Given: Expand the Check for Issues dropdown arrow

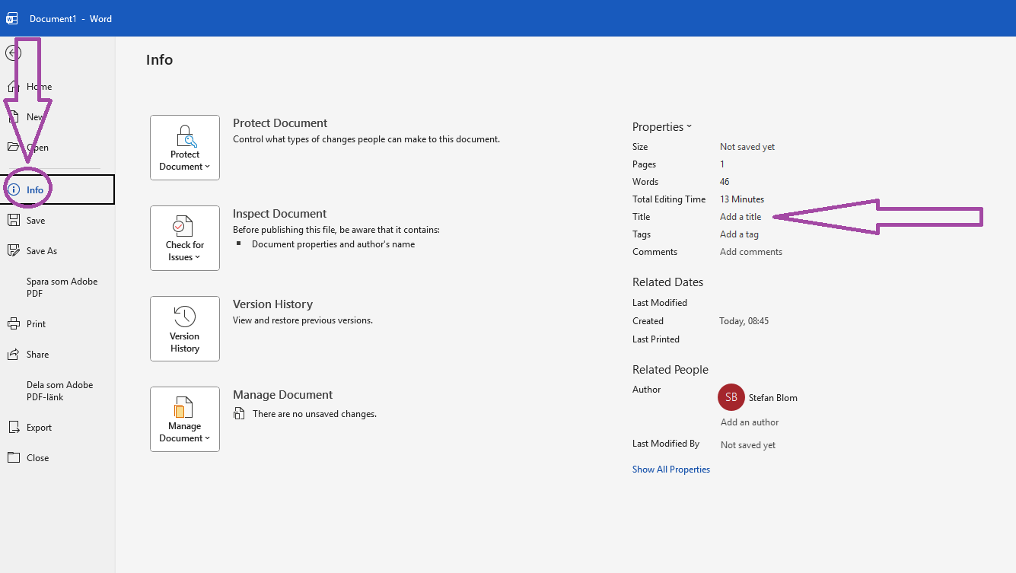Looking at the screenshot, I should point(197,257).
